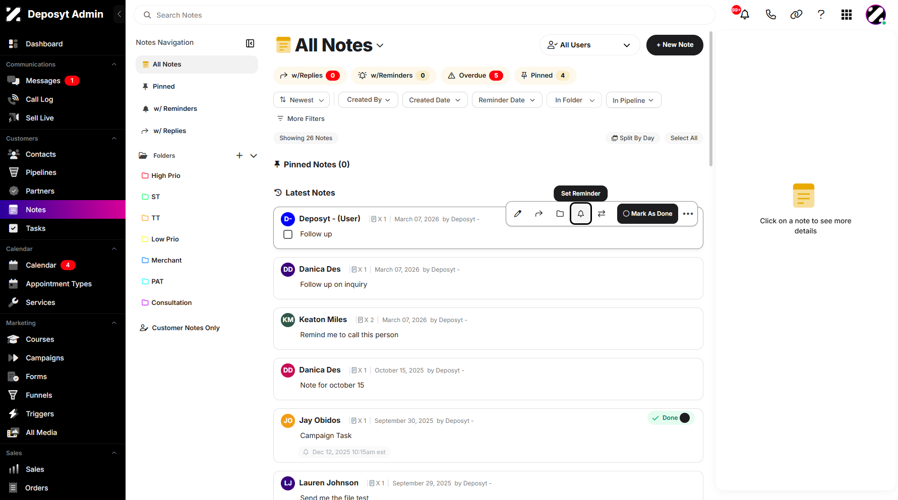Toggle the Split By Day view
This screenshot has width=898, height=500.
(x=633, y=138)
